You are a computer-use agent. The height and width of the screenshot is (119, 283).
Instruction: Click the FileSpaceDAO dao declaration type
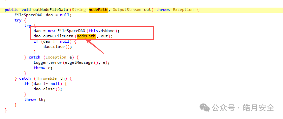tap(28, 15)
